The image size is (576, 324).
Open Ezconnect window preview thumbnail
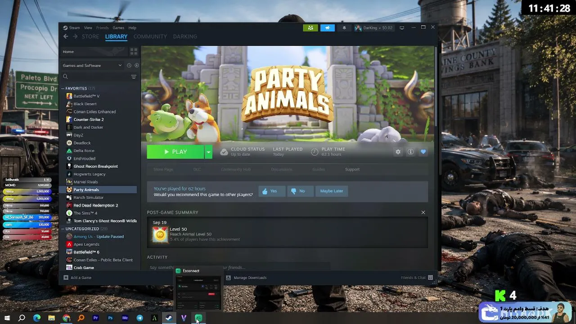click(x=198, y=292)
